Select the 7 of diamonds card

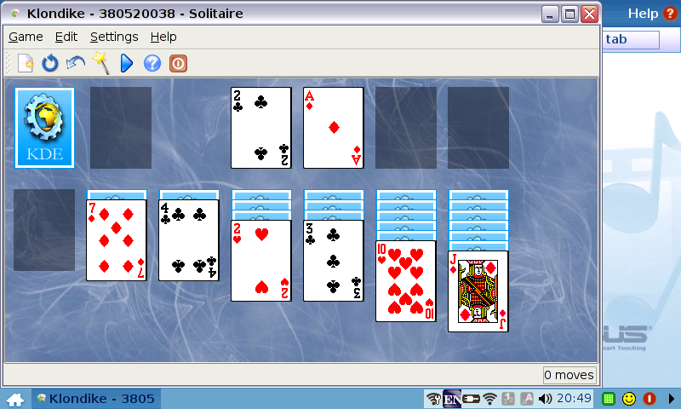coord(116,240)
